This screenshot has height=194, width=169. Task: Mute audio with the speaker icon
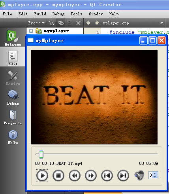coord(139,175)
